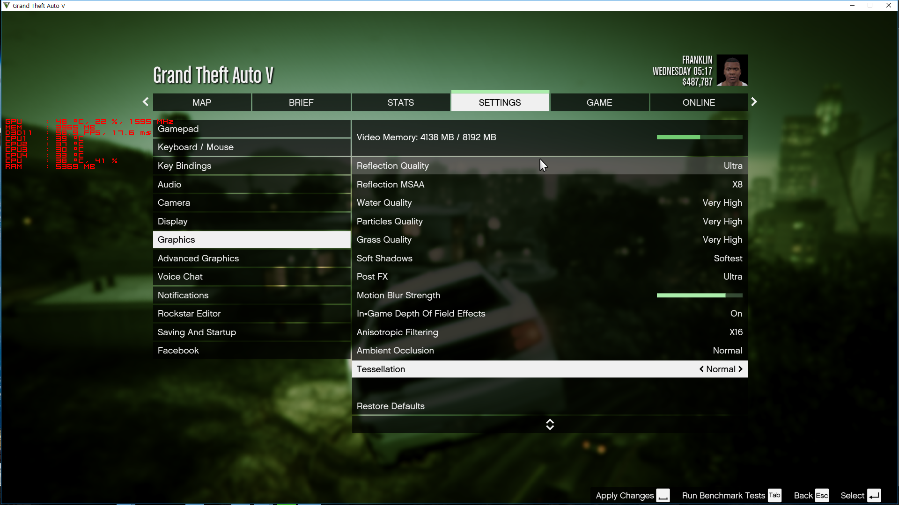Image resolution: width=899 pixels, height=505 pixels.
Task: Open Audio settings category
Action: point(252,184)
